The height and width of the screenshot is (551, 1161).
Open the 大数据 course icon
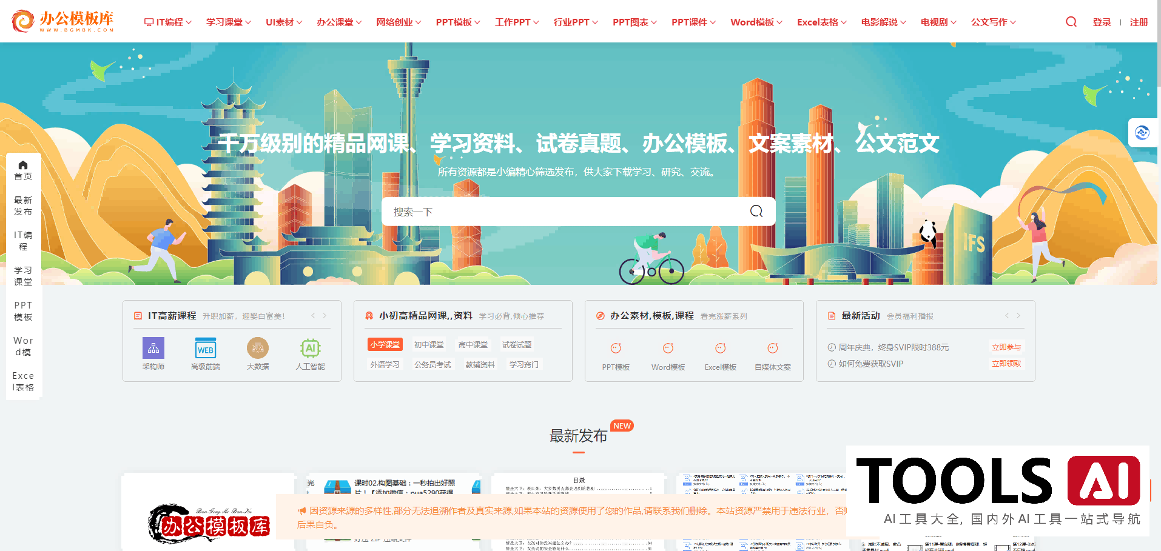tap(258, 347)
